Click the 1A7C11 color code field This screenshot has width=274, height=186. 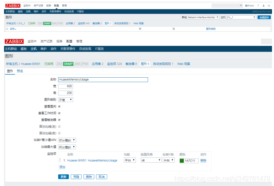pyautogui.click(x=191, y=161)
